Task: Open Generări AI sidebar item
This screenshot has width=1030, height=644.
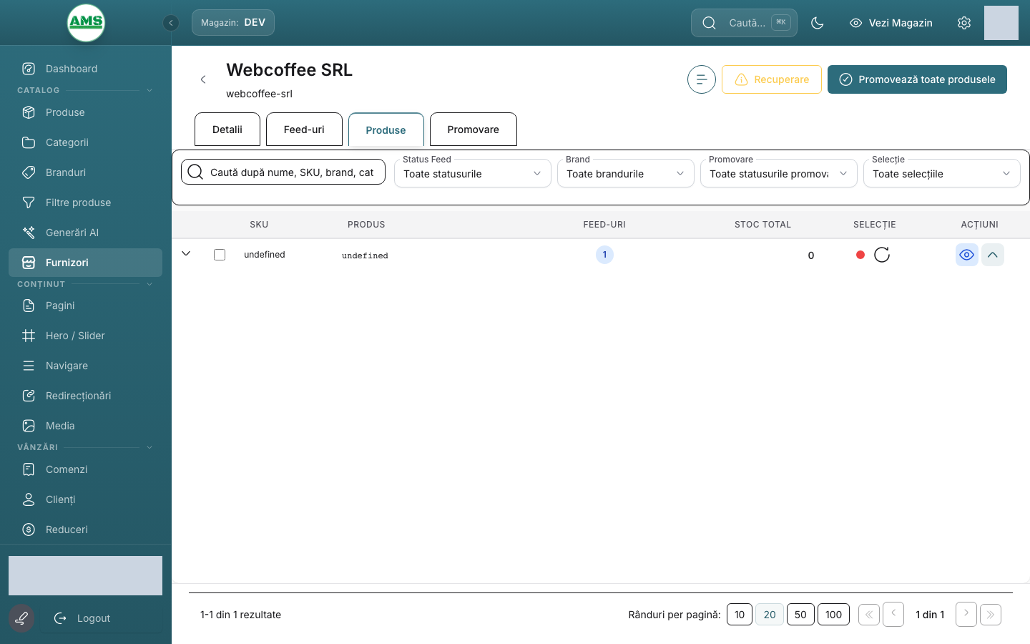Action: 85,233
